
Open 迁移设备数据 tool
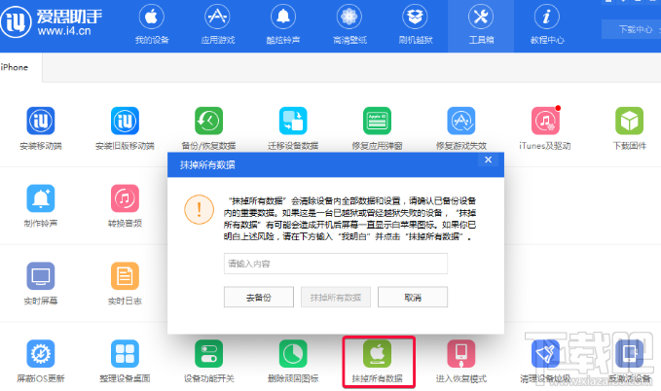click(x=293, y=128)
